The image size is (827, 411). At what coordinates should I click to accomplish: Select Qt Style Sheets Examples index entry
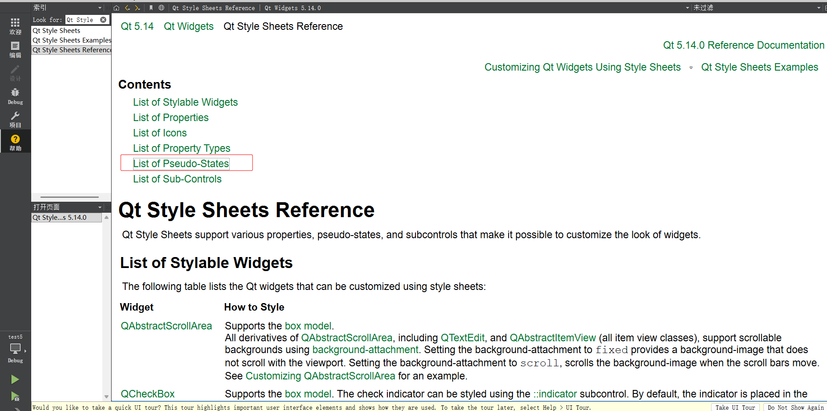point(72,40)
